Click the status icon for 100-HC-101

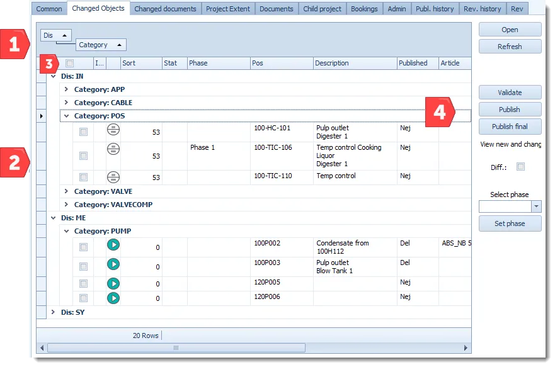click(x=113, y=130)
